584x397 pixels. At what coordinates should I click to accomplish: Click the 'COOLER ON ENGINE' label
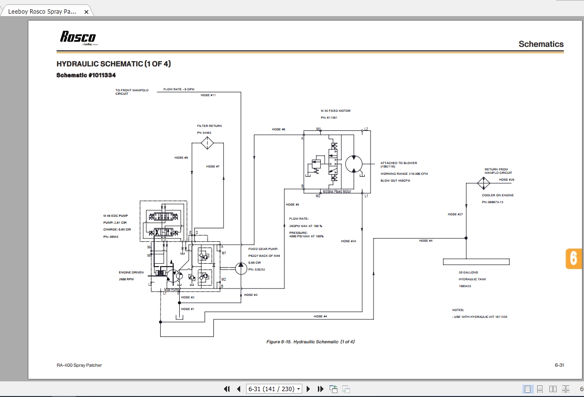498,195
